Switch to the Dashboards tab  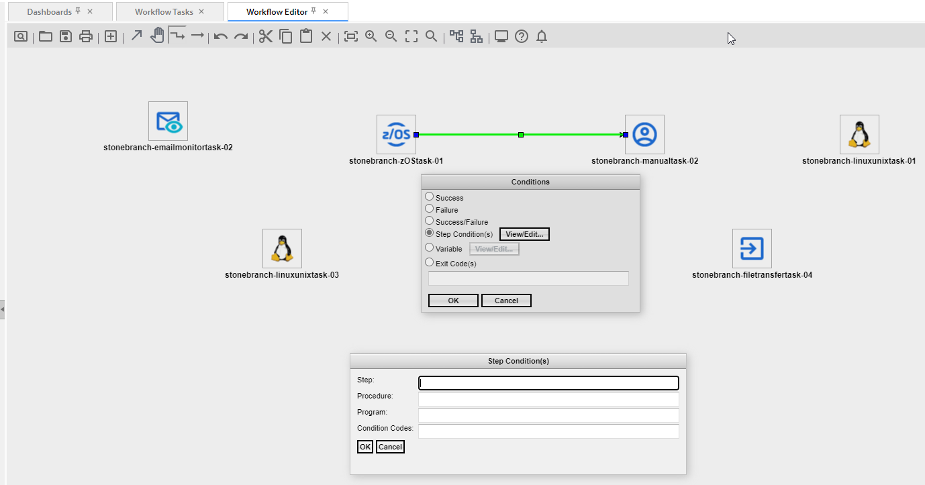[x=50, y=11]
